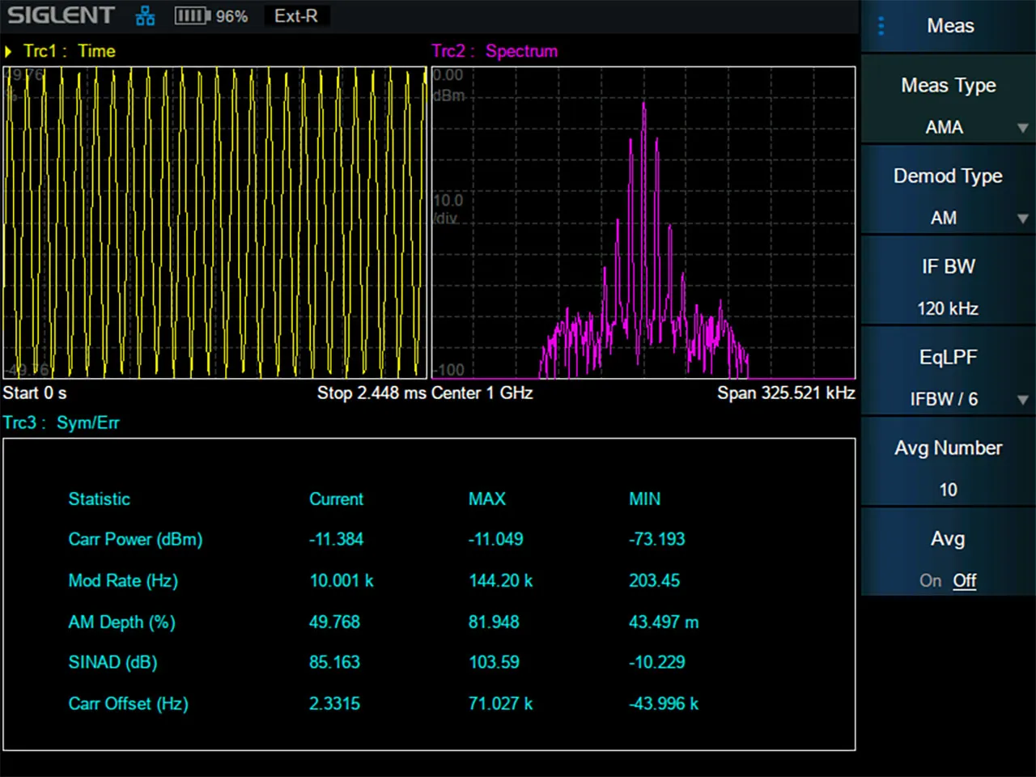Screen dimensions: 1036x777
Task: Click the Center 1 GHz readout
Action: [x=482, y=393]
